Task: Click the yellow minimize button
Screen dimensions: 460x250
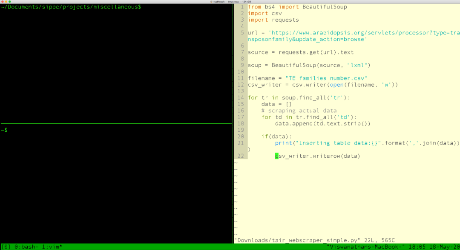Action: [6, 2]
